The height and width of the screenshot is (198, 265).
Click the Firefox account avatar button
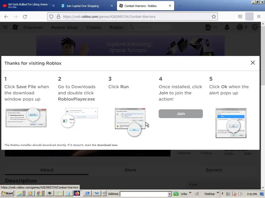[x=249, y=16]
